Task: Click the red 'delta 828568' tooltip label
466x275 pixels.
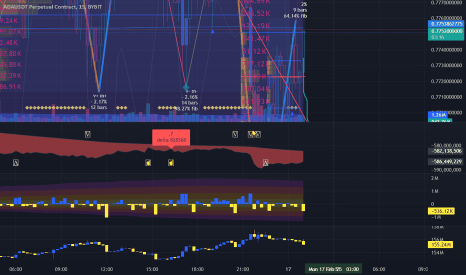Action: pyautogui.click(x=171, y=137)
